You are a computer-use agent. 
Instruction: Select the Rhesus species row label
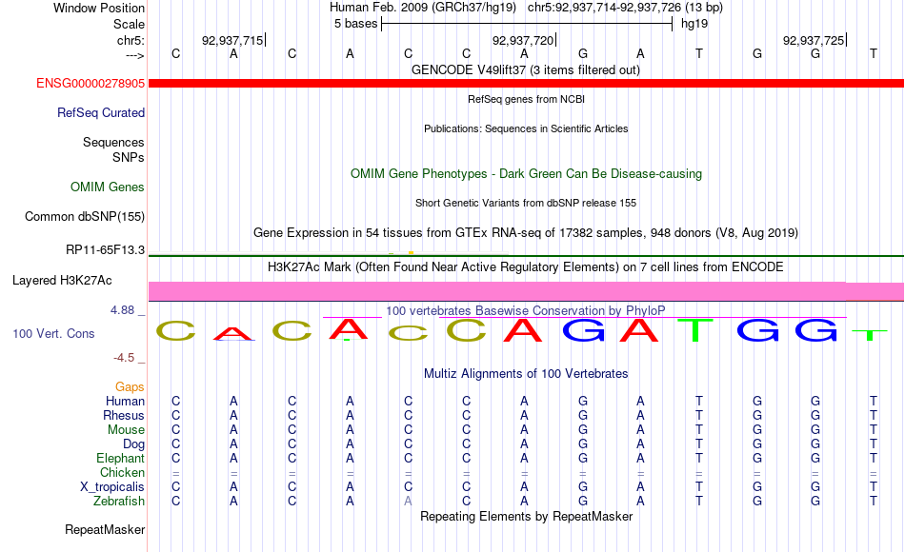point(124,415)
